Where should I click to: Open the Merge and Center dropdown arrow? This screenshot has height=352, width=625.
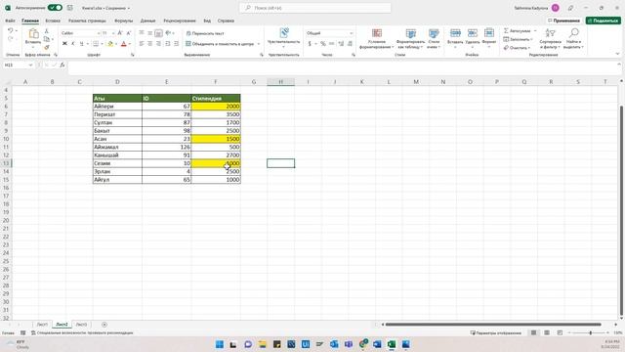click(x=258, y=44)
